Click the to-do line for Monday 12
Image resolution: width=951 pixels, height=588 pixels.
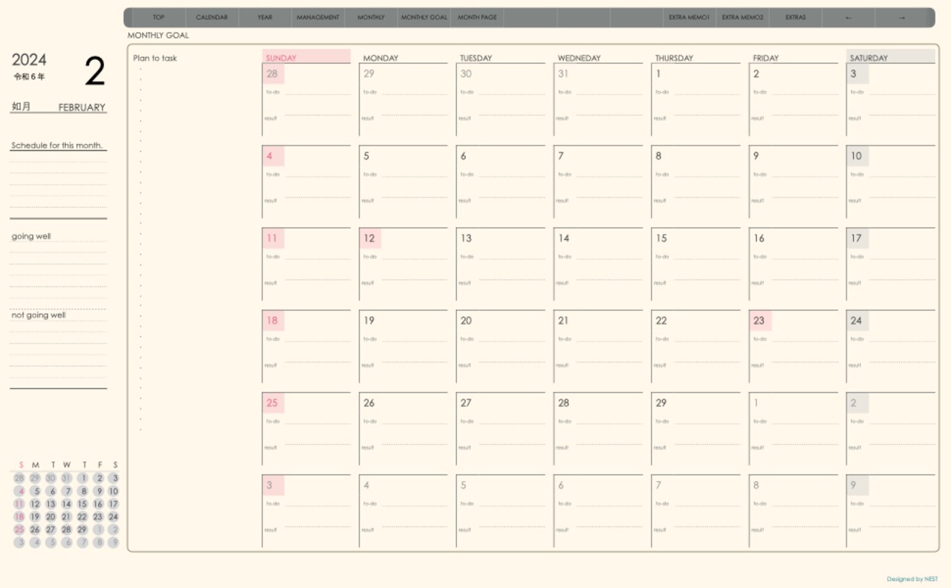415,258
